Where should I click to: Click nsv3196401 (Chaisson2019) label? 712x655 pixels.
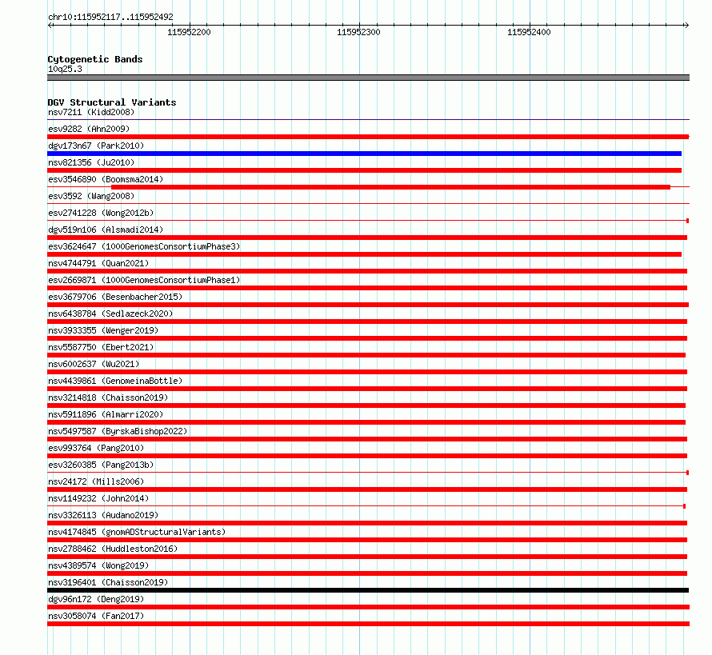(108, 582)
